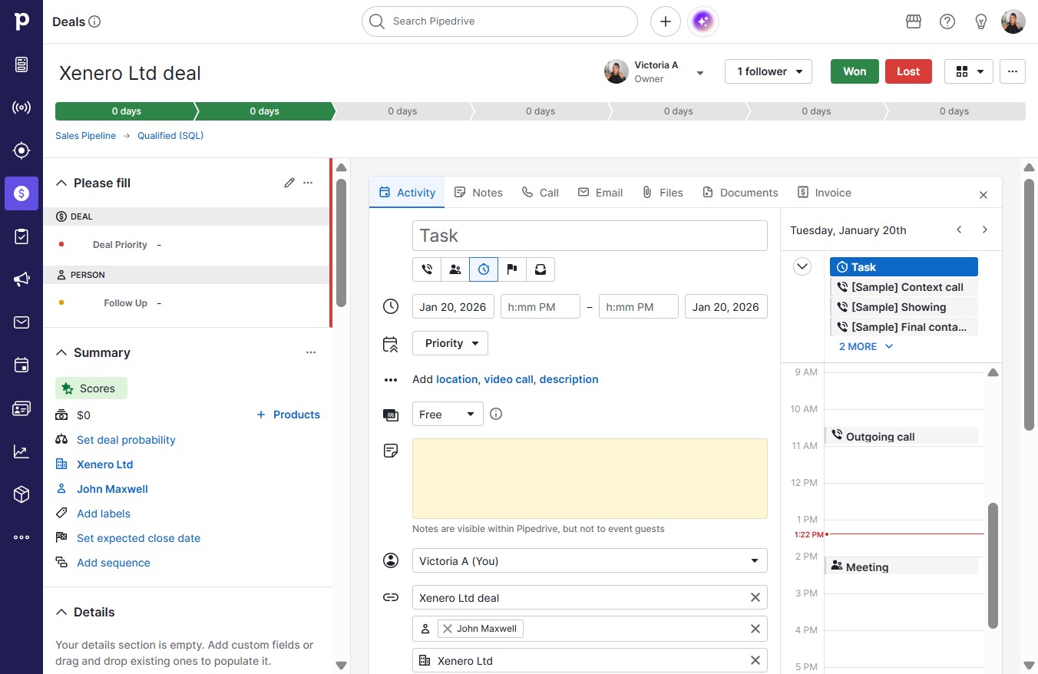This screenshot has height=674, width=1038.
Task: Click the Scores button in Summary
Action: [91, 388]
